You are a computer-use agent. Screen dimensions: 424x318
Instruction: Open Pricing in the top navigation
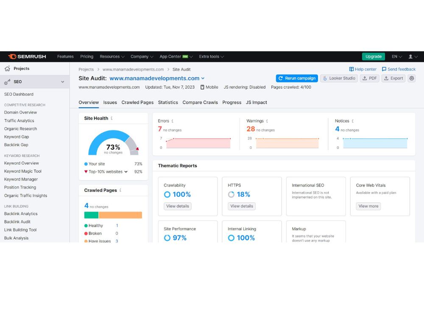[87, 56]
